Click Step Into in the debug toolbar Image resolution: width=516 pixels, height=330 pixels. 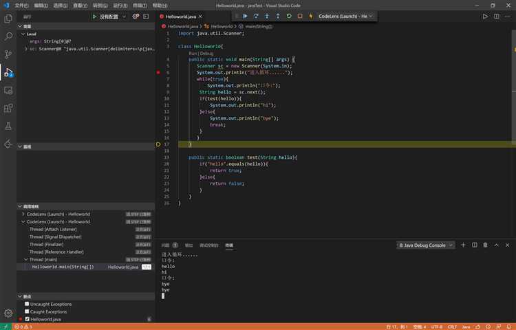[x=267, y=16]
